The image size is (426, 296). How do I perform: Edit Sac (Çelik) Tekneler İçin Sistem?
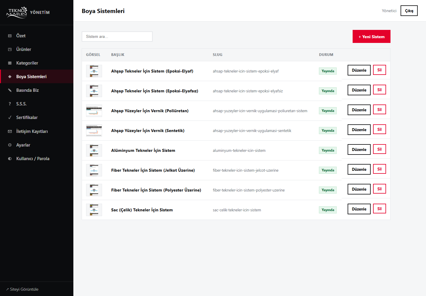(x=359, y=209)
